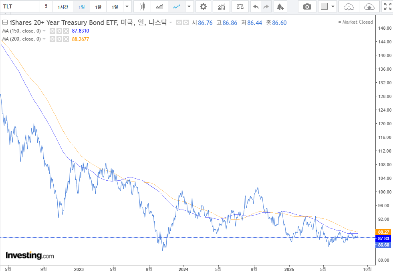Click the 10월 time axis label
Screen dimensions: 393x271
tap(367, 269)
